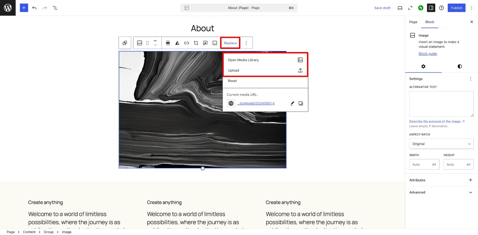Image resolution: width=478 pixels, height=235 pixels.
Task: Click the green Jetpack icon
Action: (x=421, y=8)
